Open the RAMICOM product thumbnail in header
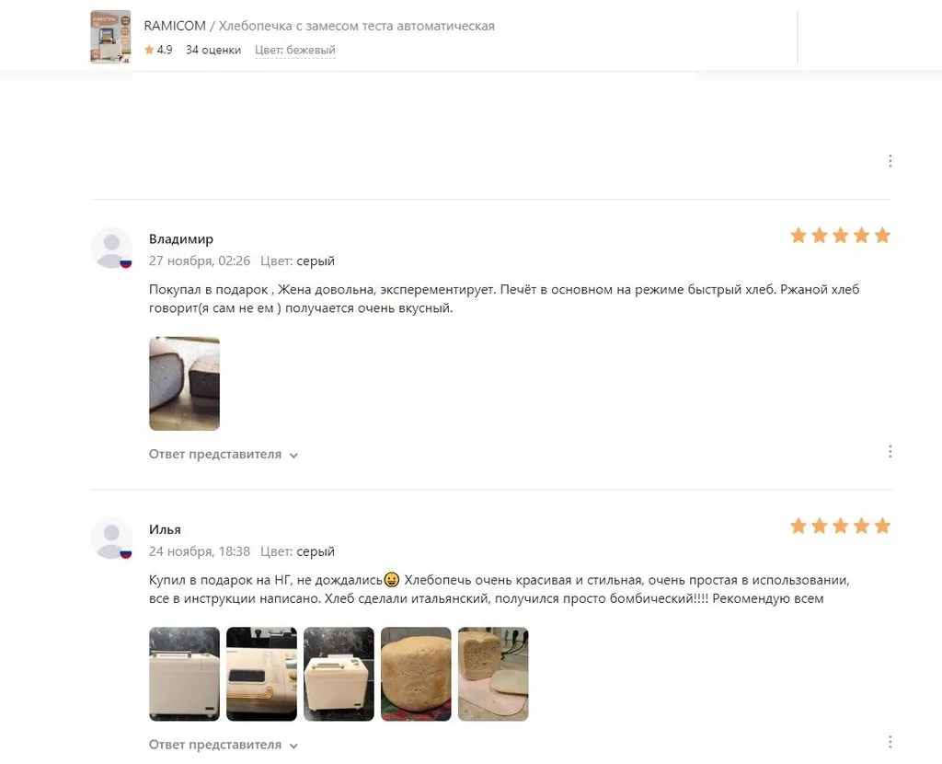Viewport: 942px width, 764px height. click(x=110, y=37)
